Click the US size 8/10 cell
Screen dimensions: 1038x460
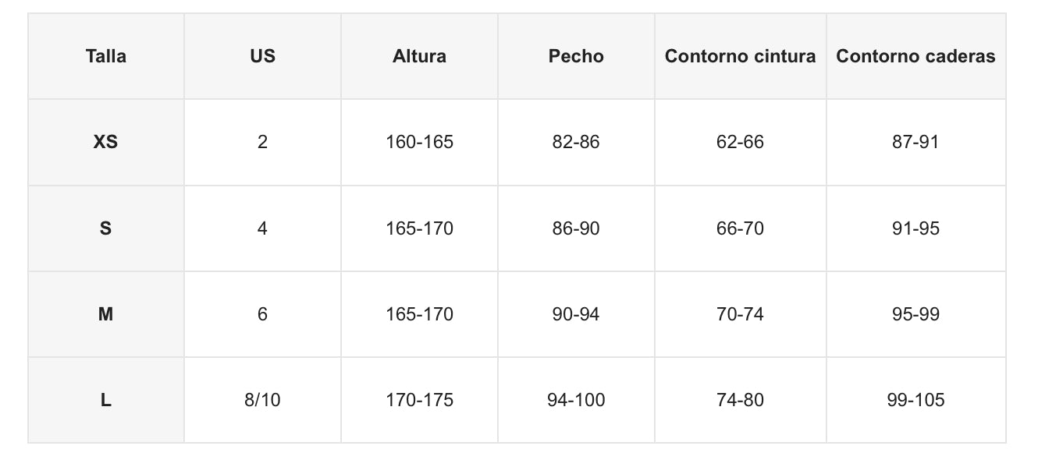coord(262,400)
